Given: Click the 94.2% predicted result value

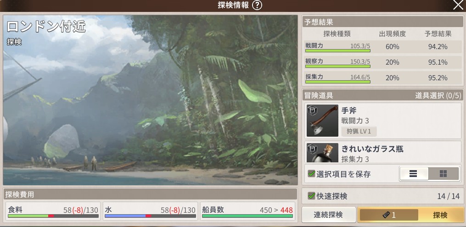Looking at the screenshot, I should [x=438, y=47].
